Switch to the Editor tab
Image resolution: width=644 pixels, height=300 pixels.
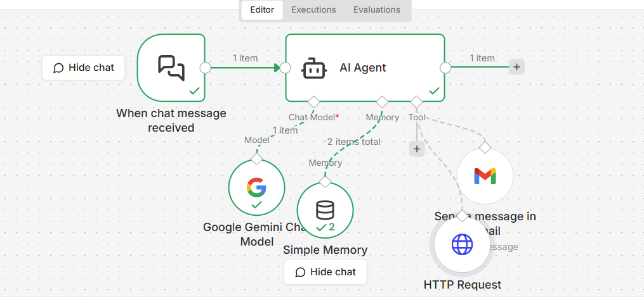[262, 10]
